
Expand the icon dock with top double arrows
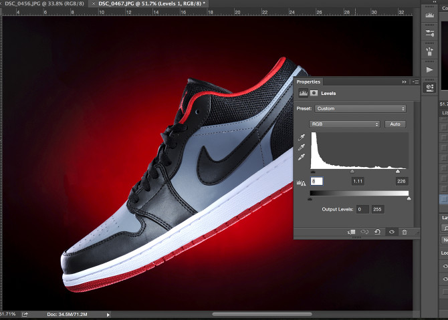(435, 2)
